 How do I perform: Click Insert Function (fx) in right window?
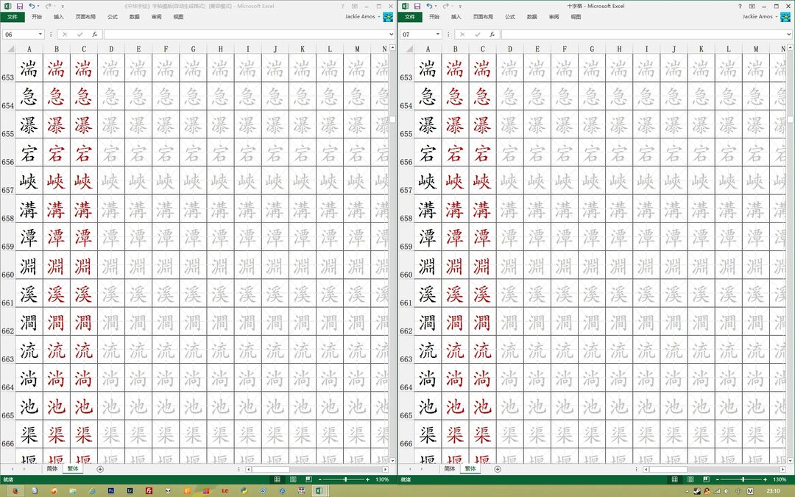pos(492,35)
